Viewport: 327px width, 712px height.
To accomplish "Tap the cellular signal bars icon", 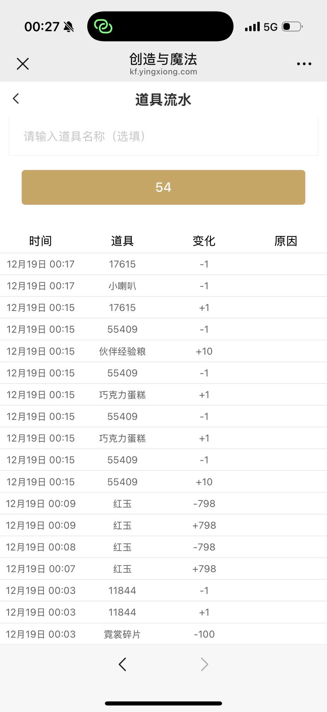I will 252,27.
